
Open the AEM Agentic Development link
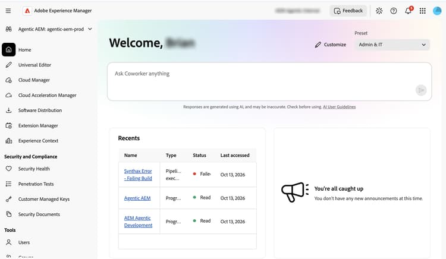pos(138,222)
